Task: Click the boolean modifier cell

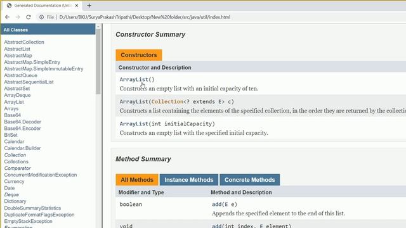Action: [x=131, y=204]
